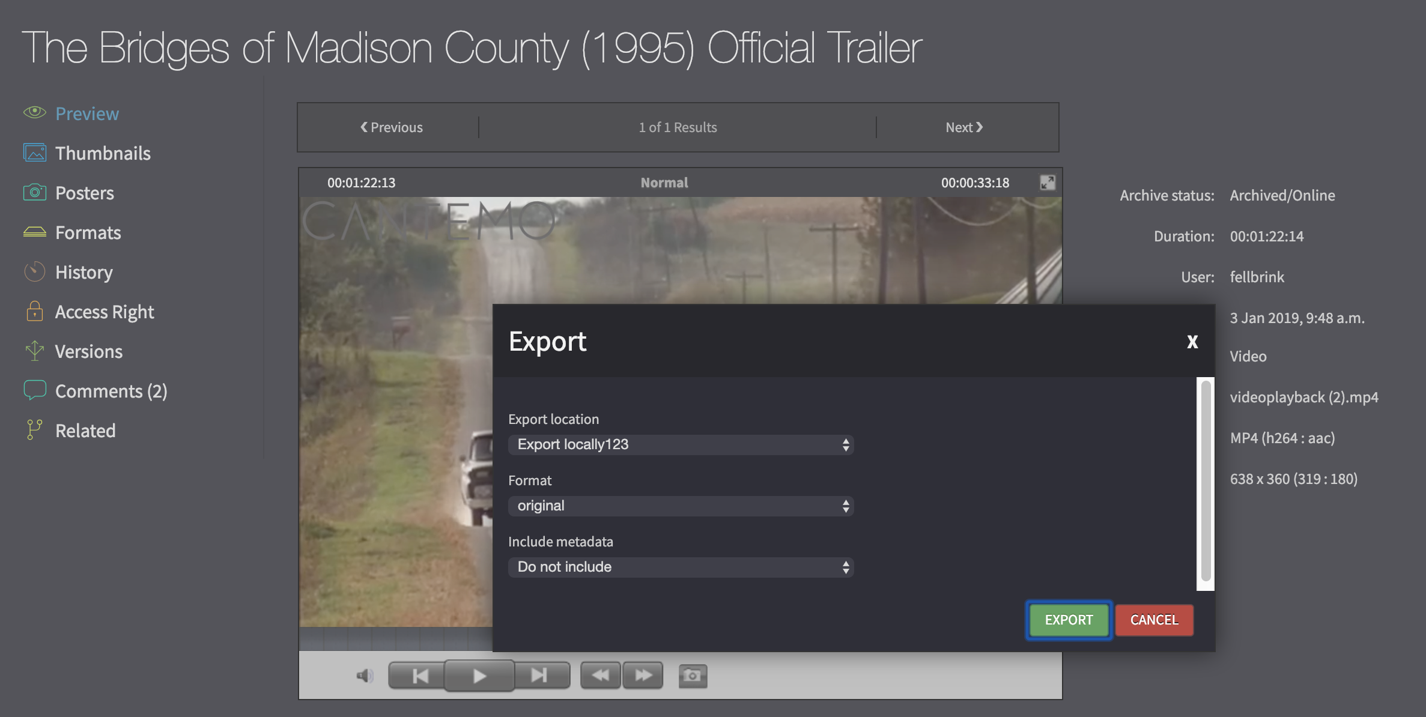This screenshot has height=717, width=1426.
Task: Open the Related tab
Action: pos(85,431)
